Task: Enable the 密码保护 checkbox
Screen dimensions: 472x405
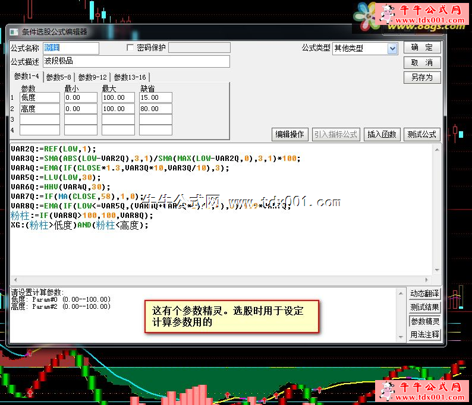Action: [x=130, y=48]
